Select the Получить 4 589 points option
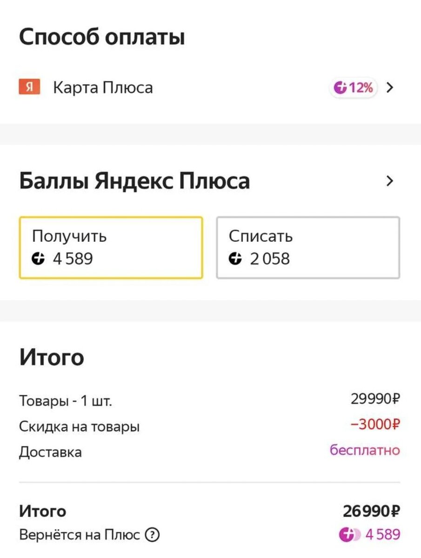Image resolution: width=421 pixels, height=558 pixels. tap(111, 247)
